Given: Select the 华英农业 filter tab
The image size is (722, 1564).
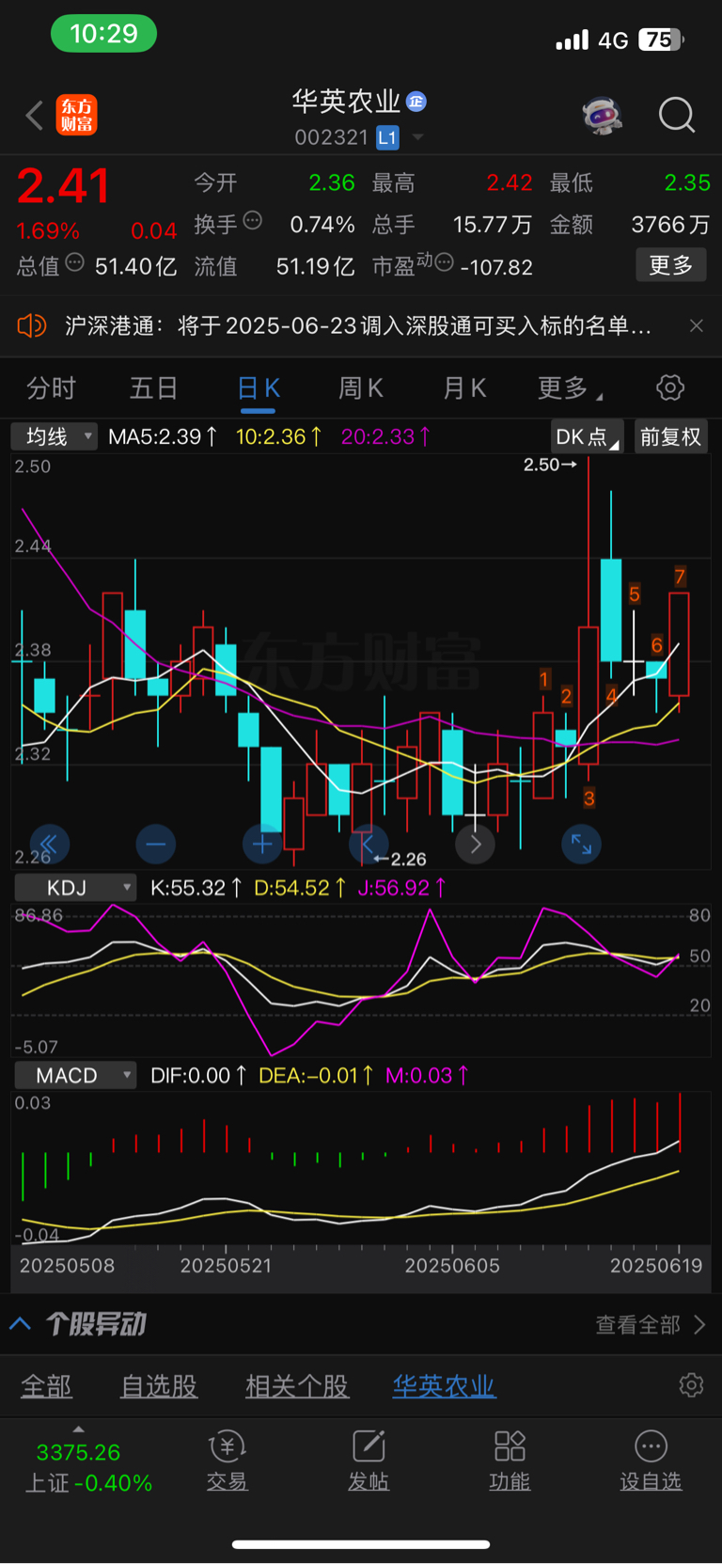Looking at the screenshot, I should [444, 1386].
